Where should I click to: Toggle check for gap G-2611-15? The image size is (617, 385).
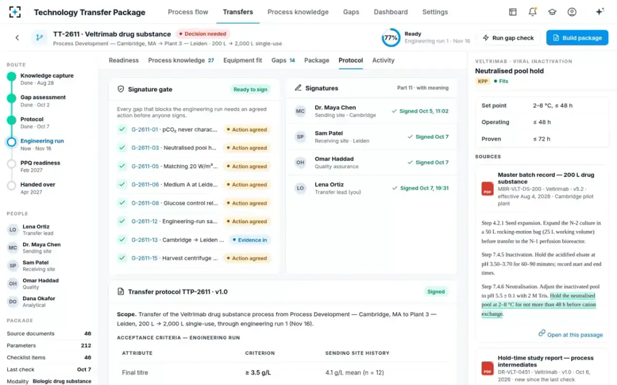122,258
